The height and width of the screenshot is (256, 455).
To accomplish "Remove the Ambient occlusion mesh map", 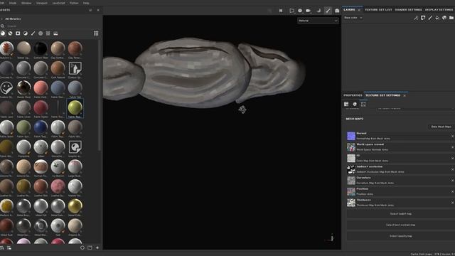I will pos(452,169).
